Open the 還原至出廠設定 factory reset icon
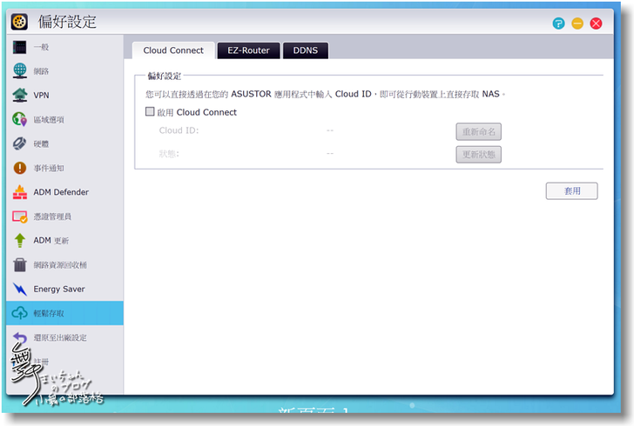634x426 pixels. tap(19, 337)
